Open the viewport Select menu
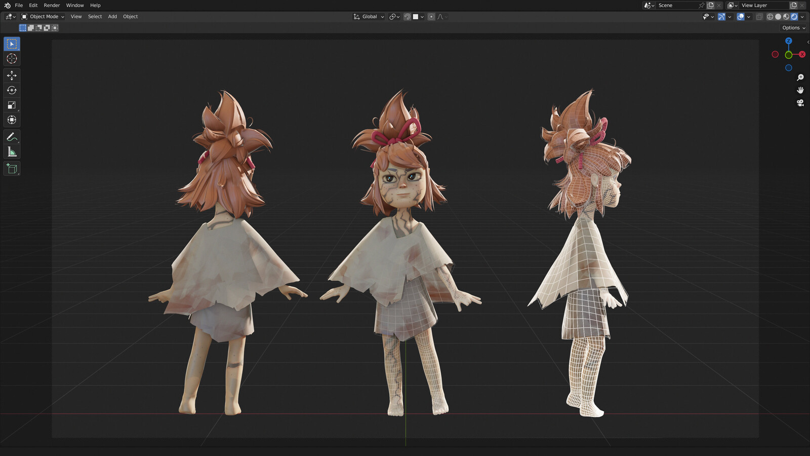The width and height of the screenshot is (810, 456). pos(95,17)
